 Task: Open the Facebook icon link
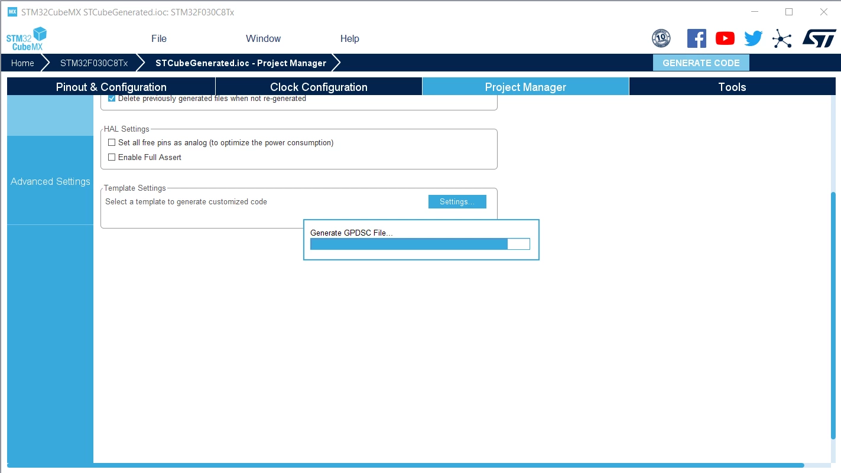pos(697,38)
